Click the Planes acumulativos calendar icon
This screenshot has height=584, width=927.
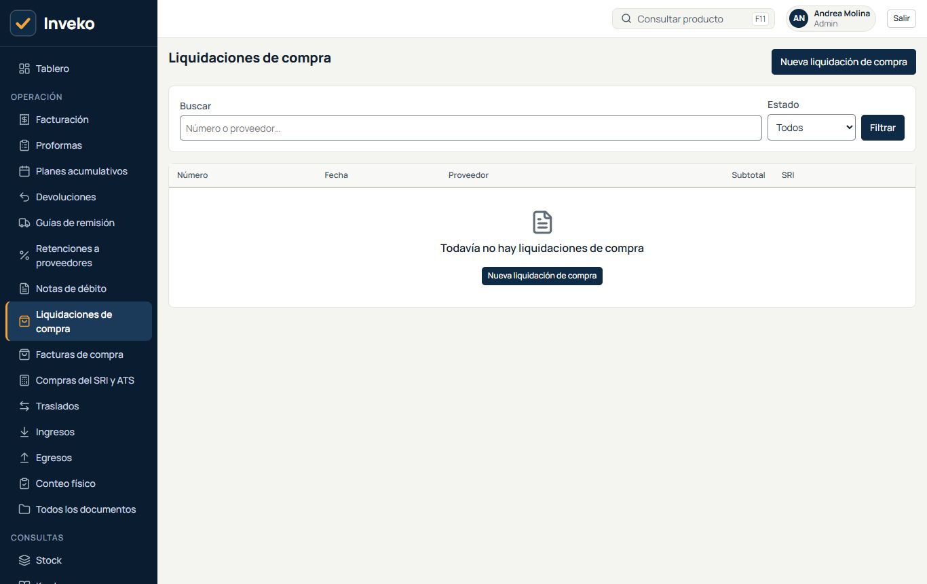(24, 171)
